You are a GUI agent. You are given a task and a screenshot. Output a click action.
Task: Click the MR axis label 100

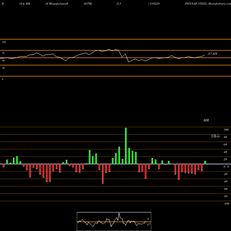(226, 130)
